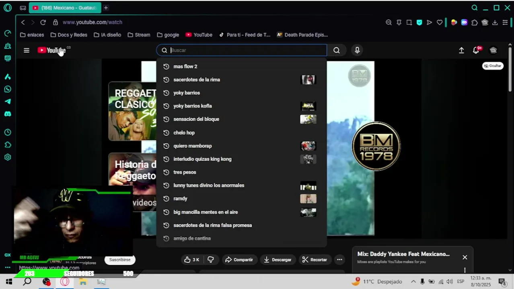Viewport: 514px width, 289px height.
Task: Choose the yoky barrios kofla suggestion
Action: tap(241, 106)
